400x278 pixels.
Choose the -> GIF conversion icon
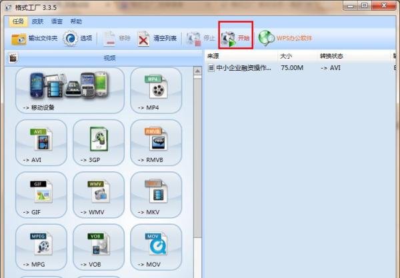[41, 195]
